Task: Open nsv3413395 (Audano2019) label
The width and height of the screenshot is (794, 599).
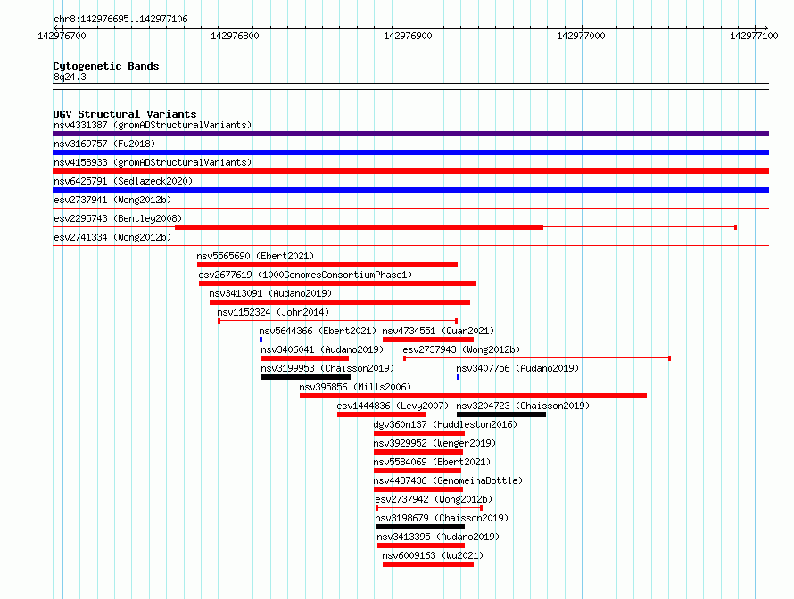Action: [438, 537]
